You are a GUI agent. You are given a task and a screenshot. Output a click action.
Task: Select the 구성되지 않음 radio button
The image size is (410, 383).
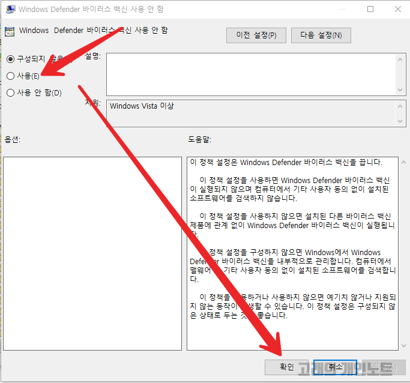10,59
